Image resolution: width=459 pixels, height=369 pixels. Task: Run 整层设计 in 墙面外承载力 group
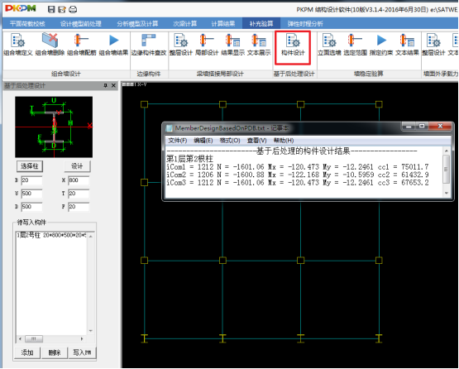coord(433,45)
